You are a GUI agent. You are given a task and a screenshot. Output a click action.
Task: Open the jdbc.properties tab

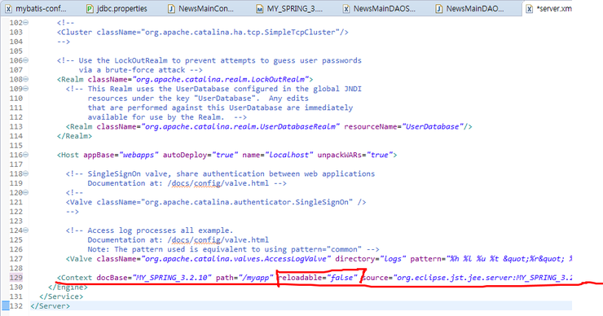click(x=117, y=8)
